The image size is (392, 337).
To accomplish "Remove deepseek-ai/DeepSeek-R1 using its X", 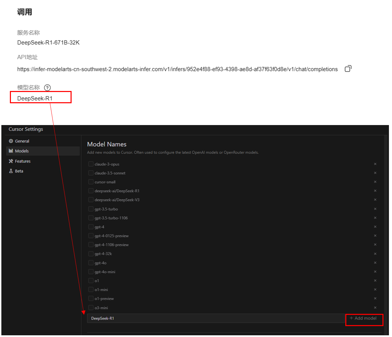I will point(375,191).
